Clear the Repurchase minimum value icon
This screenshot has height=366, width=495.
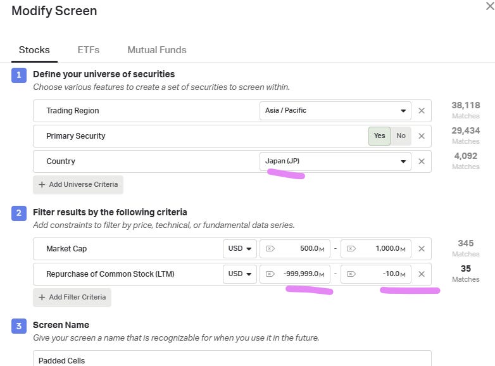(x=270, y=274)
